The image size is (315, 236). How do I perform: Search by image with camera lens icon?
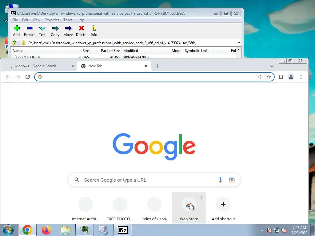[232, 180]
